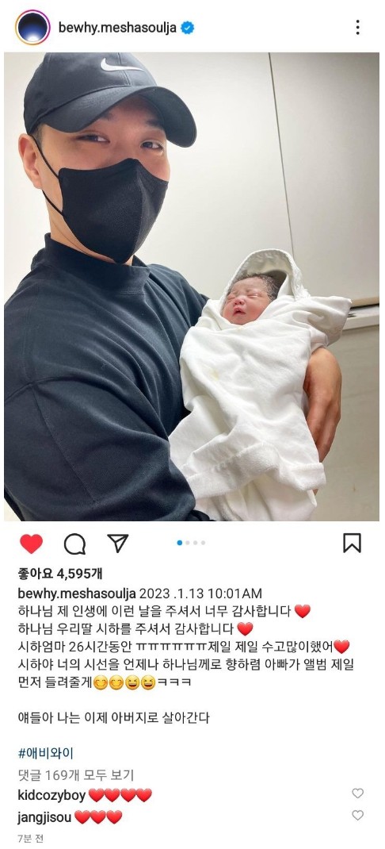Image resolution: width=385 pixels, height=849 pixels.
Task: Open comments with the speech bubble icon
Action: coord(74,544)
